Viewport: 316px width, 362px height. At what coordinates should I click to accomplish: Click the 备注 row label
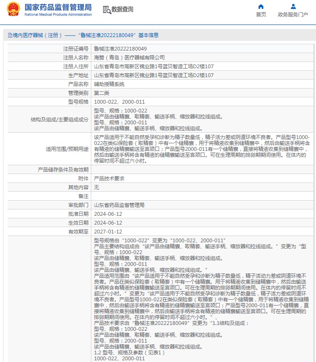(x=83, y=196)
